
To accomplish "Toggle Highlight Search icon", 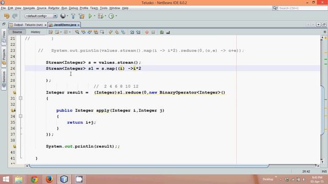I will 96,32.
